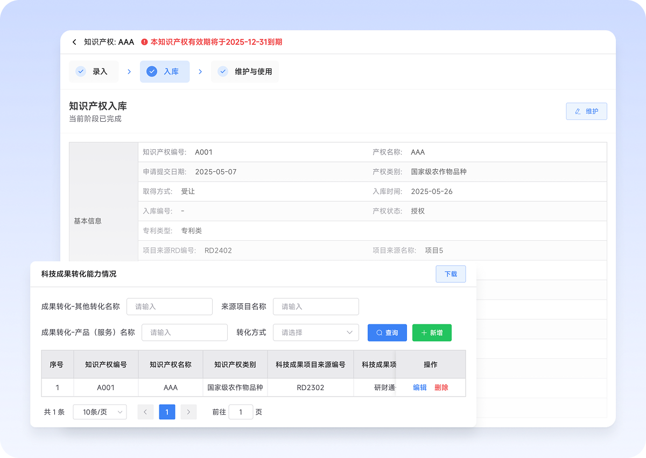Viewport: 646px width, 458px height.
Task: Click the chevron between 录入 and 入库
Action: click(129, 72)
